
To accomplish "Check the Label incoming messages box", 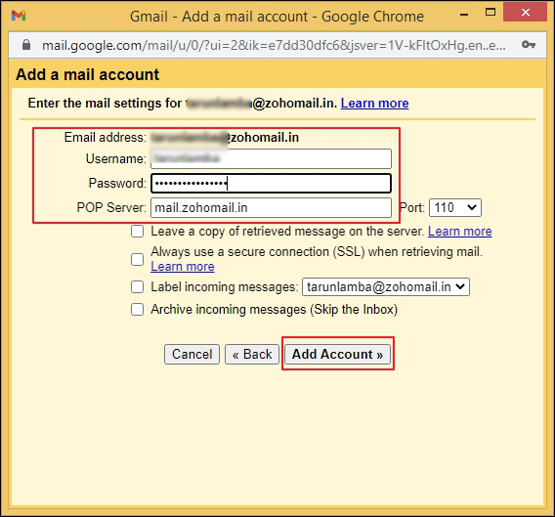I will point(138,286).
